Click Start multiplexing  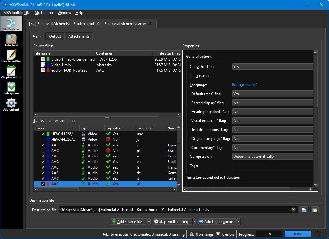point(172,222)
